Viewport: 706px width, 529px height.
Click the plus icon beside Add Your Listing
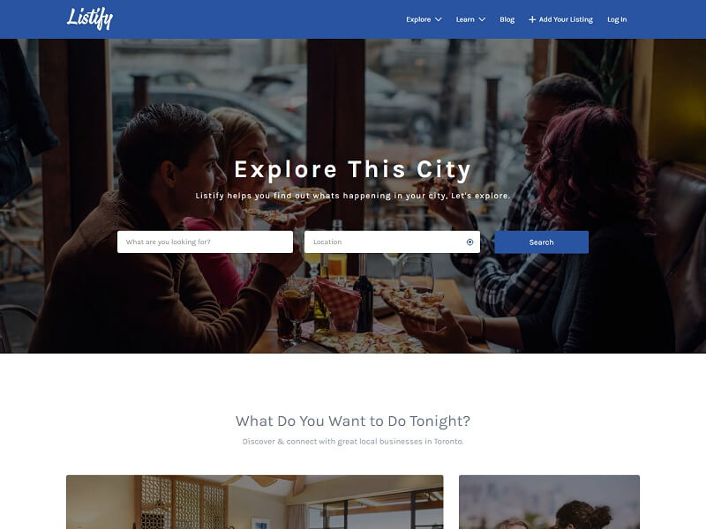point(532,19)
